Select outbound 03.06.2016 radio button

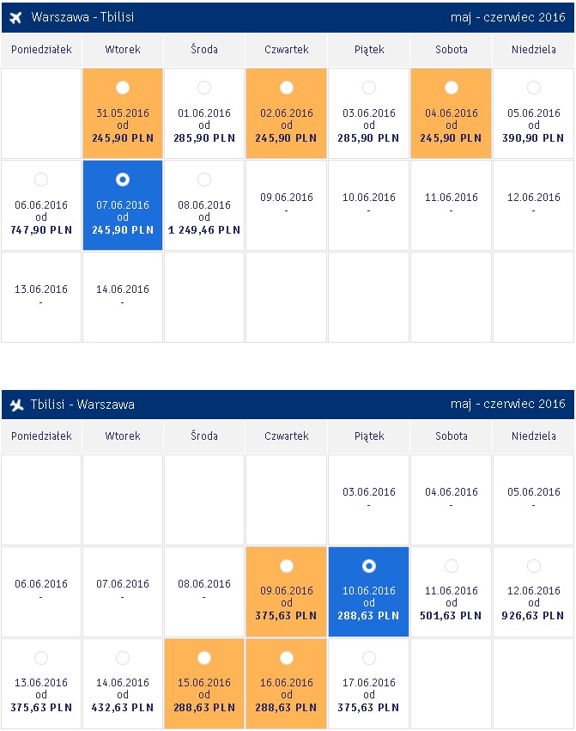(368, 87)
